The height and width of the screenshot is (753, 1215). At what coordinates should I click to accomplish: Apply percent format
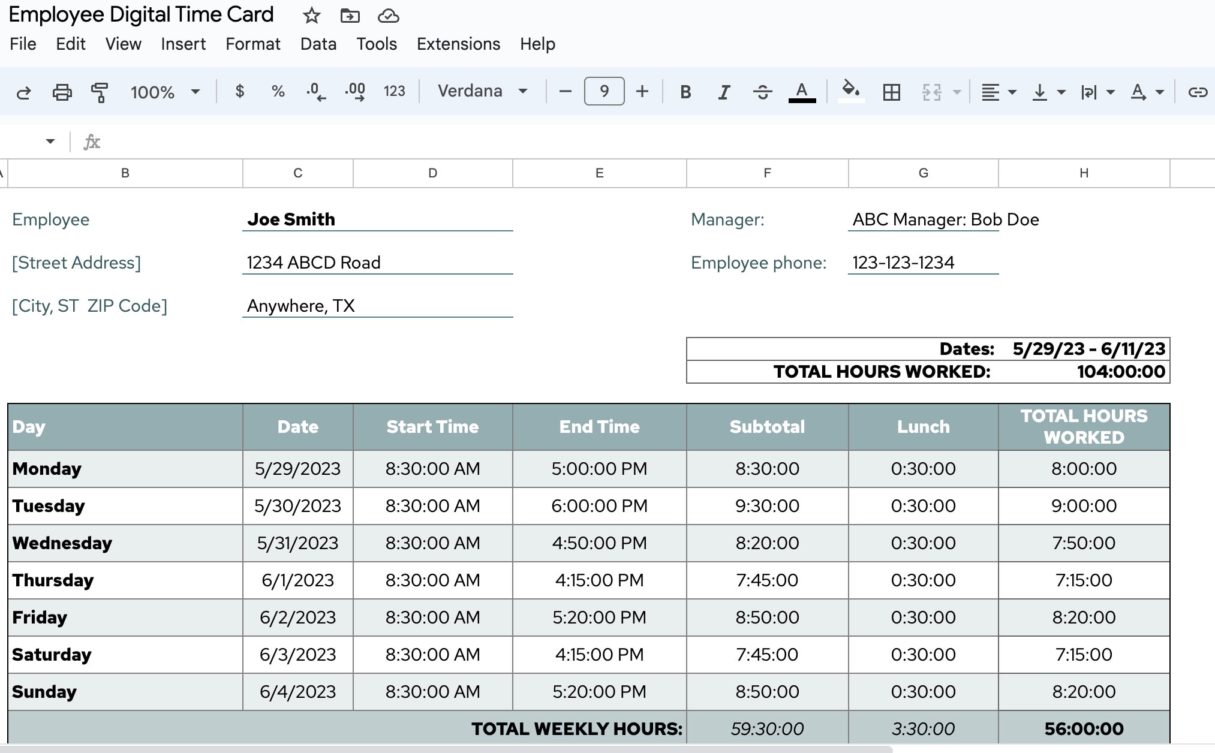[278, 91]
